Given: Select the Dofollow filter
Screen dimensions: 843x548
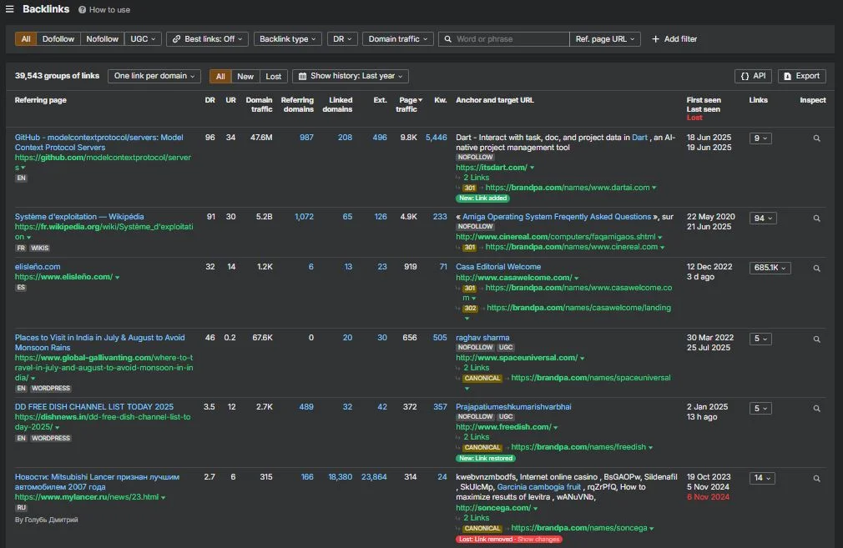Looking at the screenshot, I should [58, 38].
